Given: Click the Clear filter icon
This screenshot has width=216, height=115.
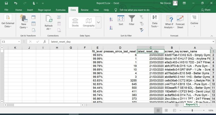Looking at the screenshot, I should [x=141, y=17].
